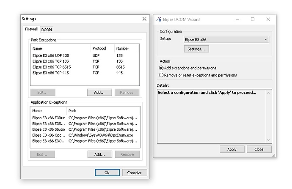The width and height of the screenshot is (292, 189).
Task: Click the Number column header
Action: click(126, 49)
